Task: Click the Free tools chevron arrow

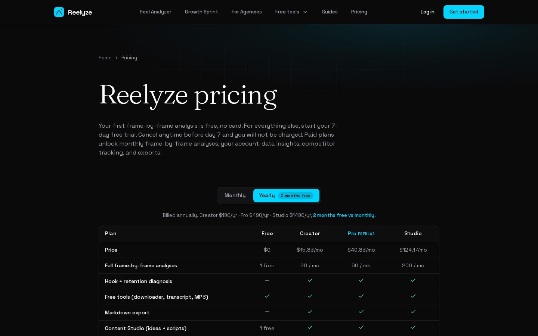Action: point(305,12)
